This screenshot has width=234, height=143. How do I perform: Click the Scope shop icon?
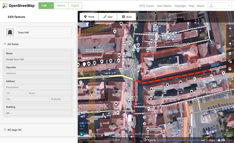coord(112,123)
